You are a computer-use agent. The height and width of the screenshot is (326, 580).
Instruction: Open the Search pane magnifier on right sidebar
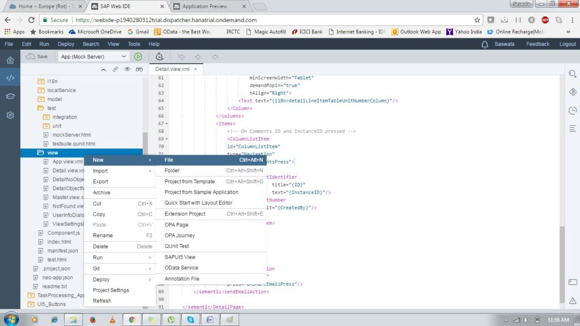click(573, 74)
